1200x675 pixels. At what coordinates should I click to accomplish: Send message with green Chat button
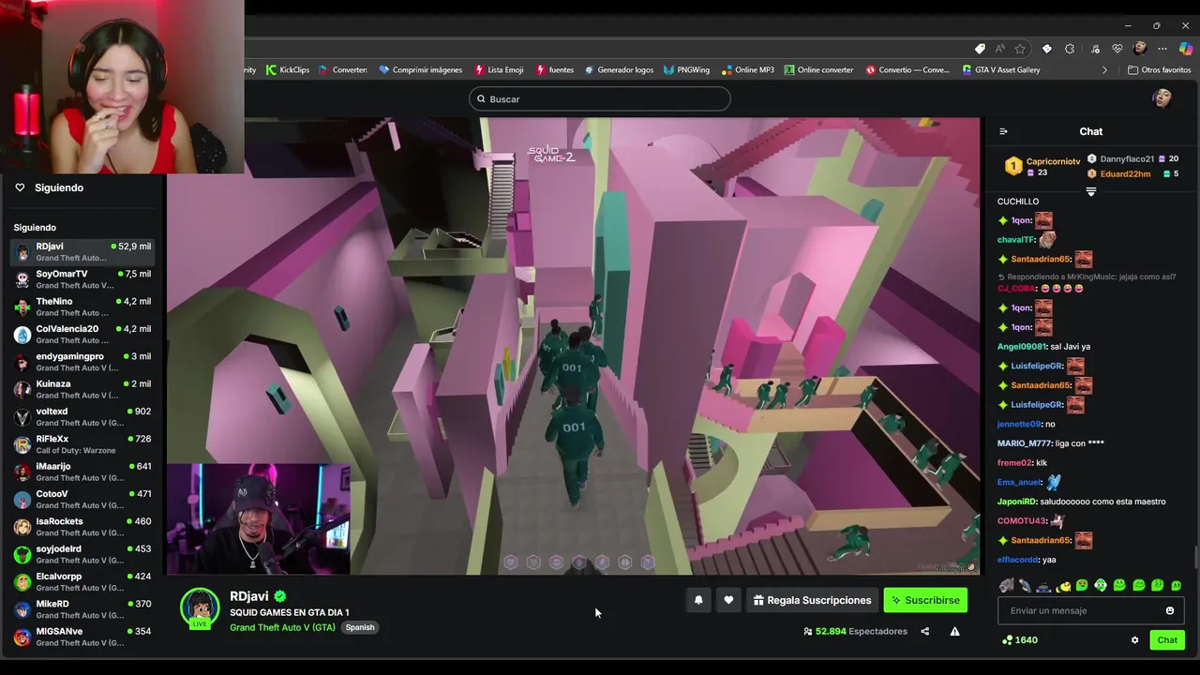click(1167, 640)
